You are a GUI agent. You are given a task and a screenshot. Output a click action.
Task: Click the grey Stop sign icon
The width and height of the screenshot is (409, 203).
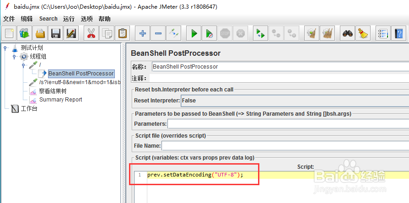point(225,33)
